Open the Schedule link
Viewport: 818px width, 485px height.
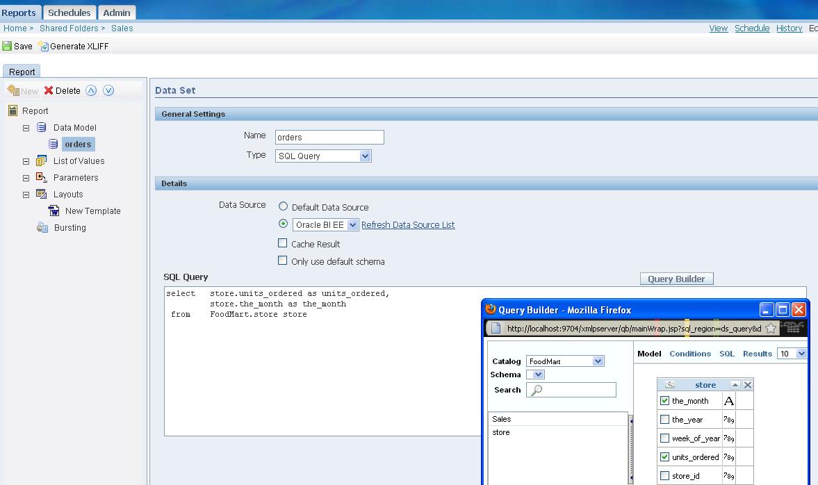[x=752, y=28]
